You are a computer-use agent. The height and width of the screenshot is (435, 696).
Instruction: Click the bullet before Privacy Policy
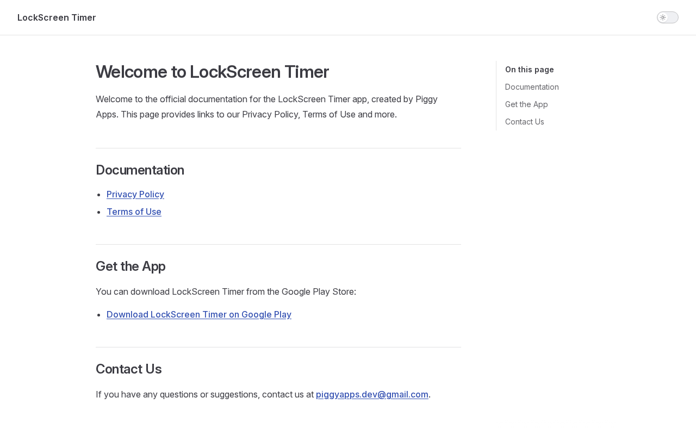[x=99, y=195]
